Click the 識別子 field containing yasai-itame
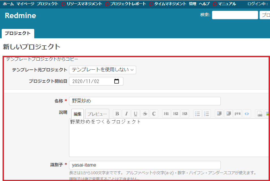The height and width of the screenshot is (181, 270). tap(145, 165)
